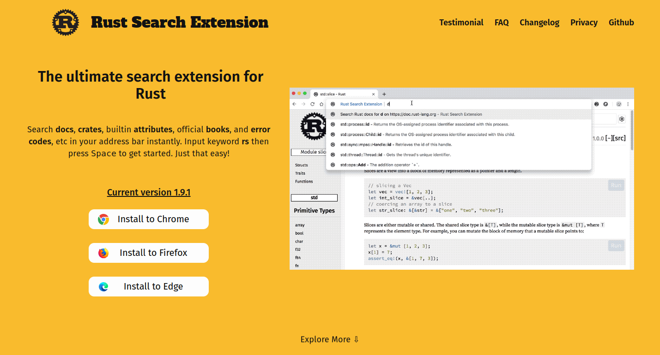Select the 'Search Rust docs for d' suggestion
Image resolution: width=660 pixels, height=355 pixels.
pyautogui.click(x=459, y=114)
